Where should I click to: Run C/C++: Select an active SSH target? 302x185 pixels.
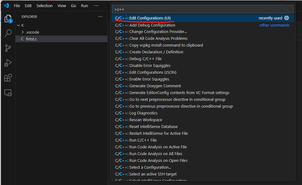pyautogui.click(x=203, y=174)
